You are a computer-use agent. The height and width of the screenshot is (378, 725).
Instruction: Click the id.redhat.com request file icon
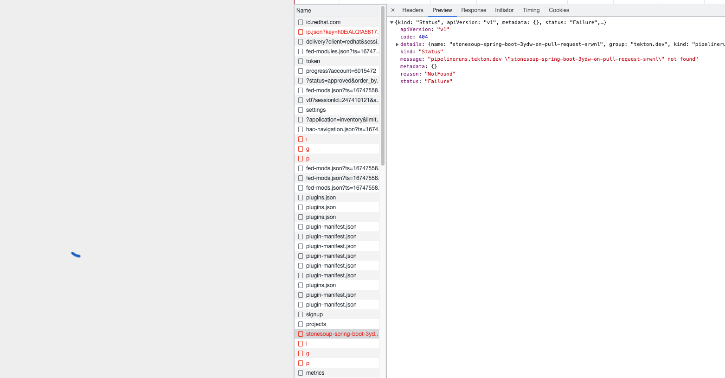(x=301, y=22)
